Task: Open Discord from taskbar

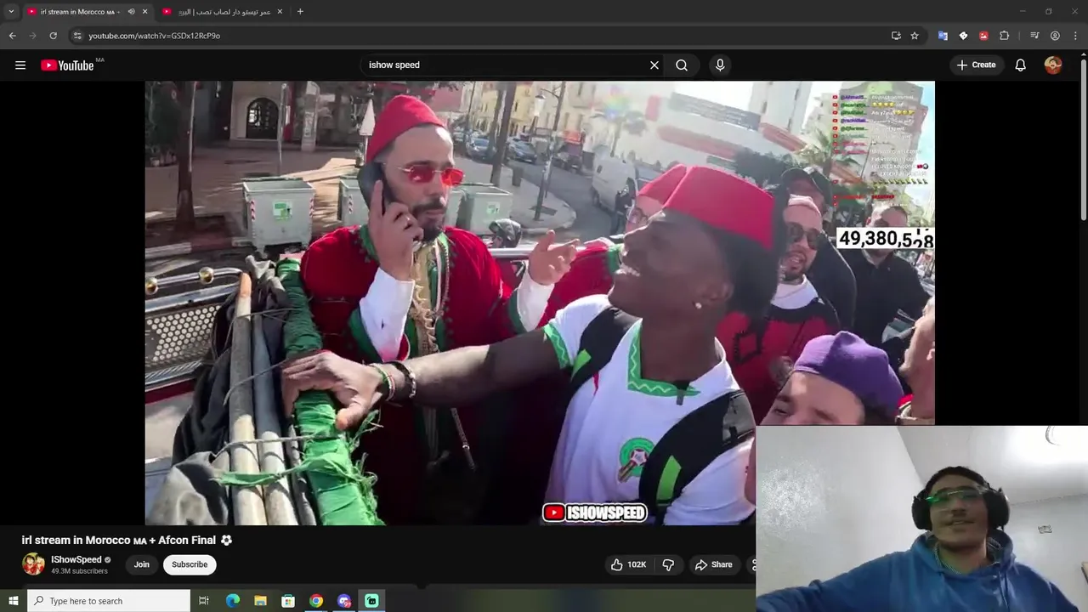Action: pos(344,601)
